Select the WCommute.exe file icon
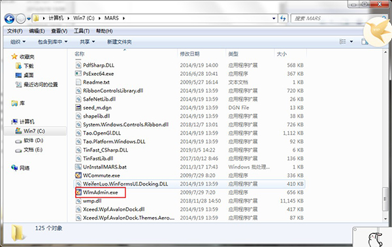The width and height of the screenshot is (392, 247). coord(78,175)
